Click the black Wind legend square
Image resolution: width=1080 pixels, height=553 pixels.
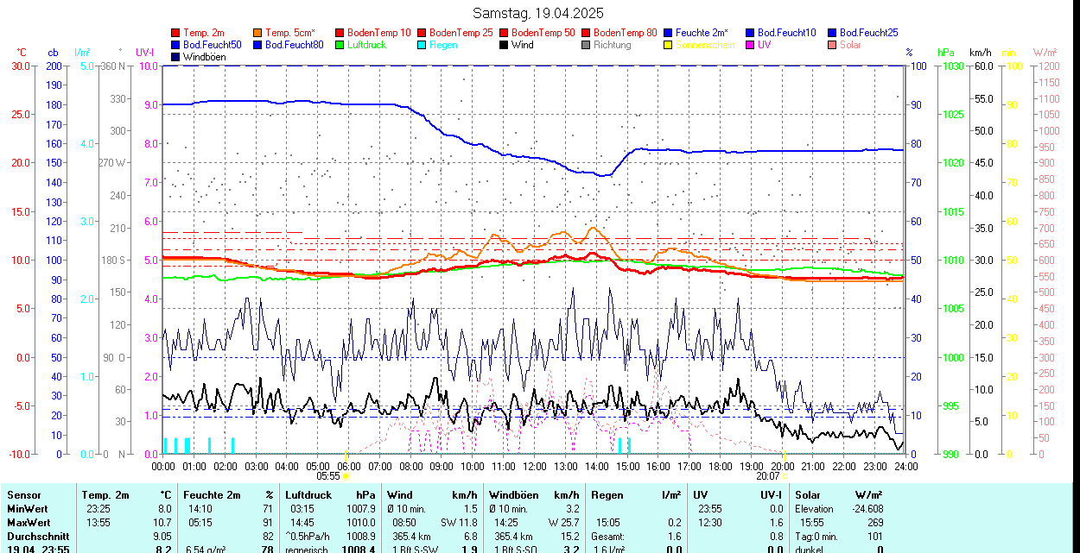pyautogui.click(x=505, y=45)
